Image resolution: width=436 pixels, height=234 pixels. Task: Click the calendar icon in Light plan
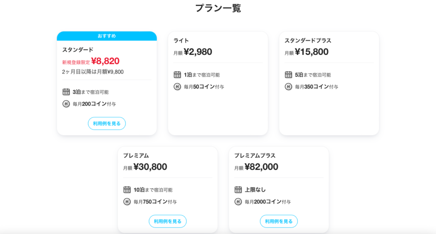point(177,74)
